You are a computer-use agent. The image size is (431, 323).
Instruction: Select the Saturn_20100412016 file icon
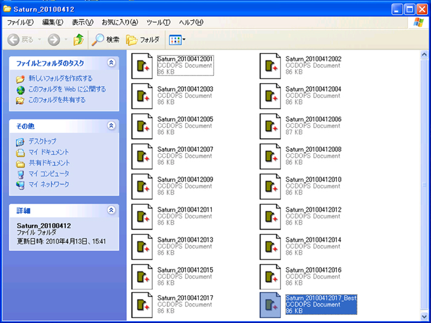click(x=270, y=277)
